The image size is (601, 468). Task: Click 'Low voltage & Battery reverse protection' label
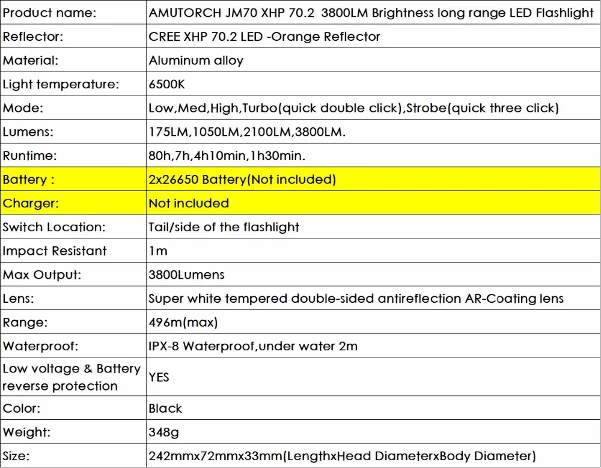(72, 377)
